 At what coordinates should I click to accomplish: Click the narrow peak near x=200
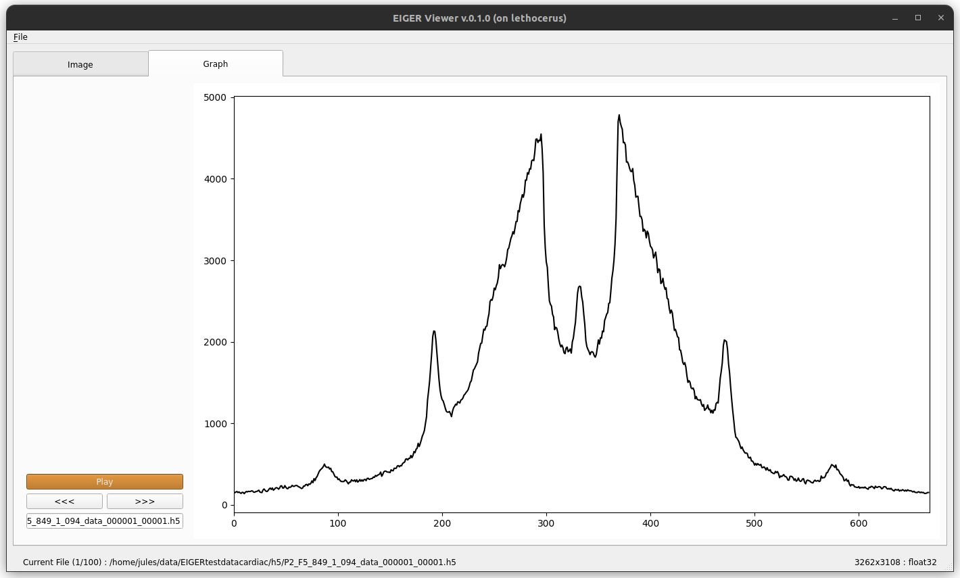click(434, 331)
